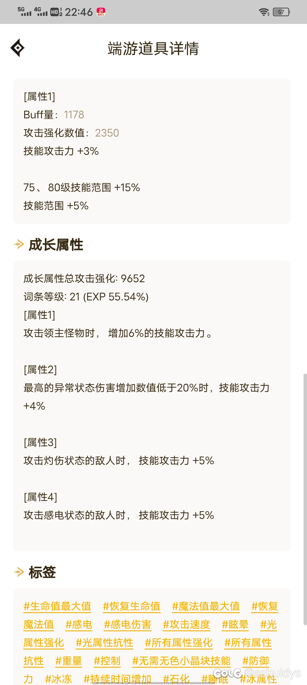Open the #生命值最大值 tag
This screenshot has height=685, width=307.
[57, 606]
